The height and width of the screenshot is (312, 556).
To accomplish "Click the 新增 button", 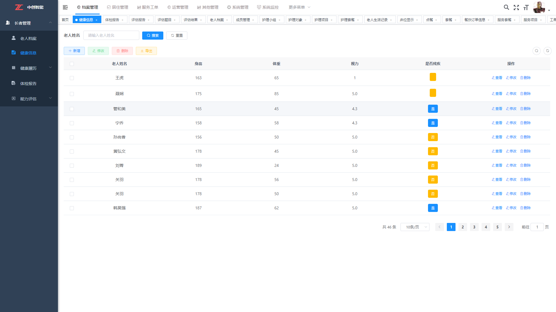I will pyautogui.click(x=74, y=51).
